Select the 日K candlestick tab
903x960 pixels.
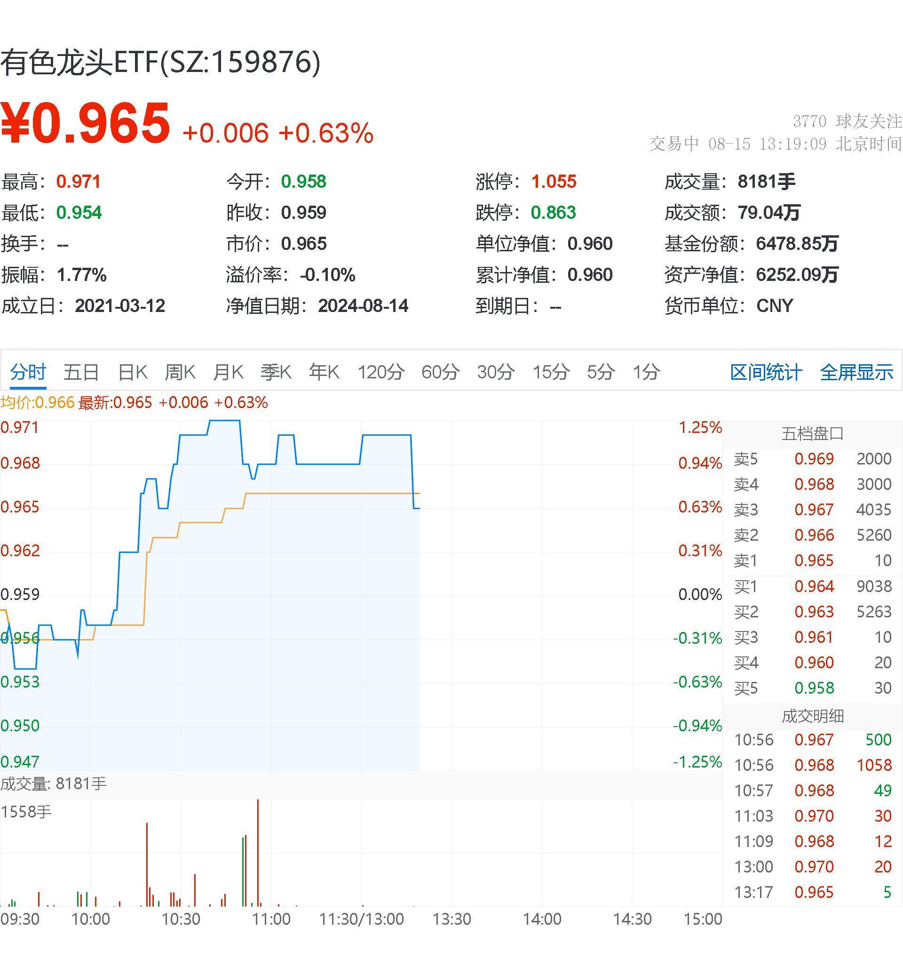131,372
